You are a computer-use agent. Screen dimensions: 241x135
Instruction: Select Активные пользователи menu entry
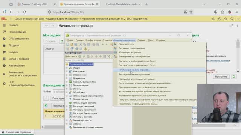point(159,48)
